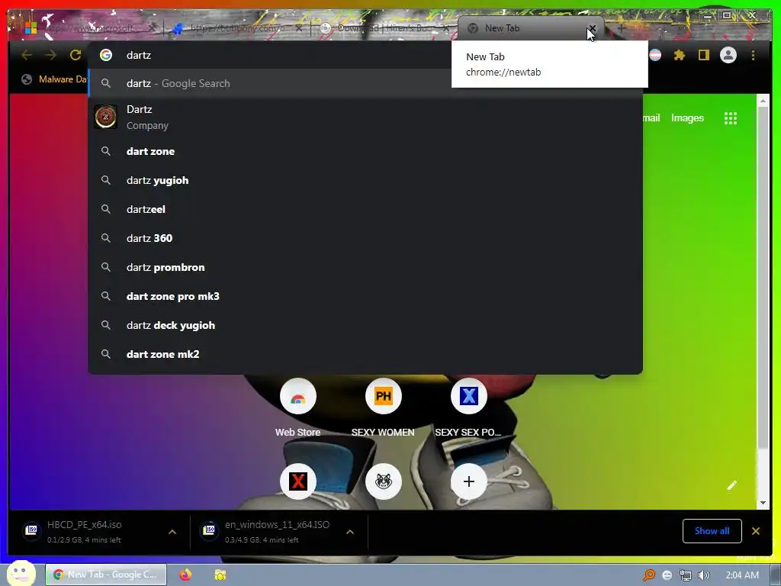Open the profile avatar menu
This screenshot has width=781, height=586.
pos(728,55)
